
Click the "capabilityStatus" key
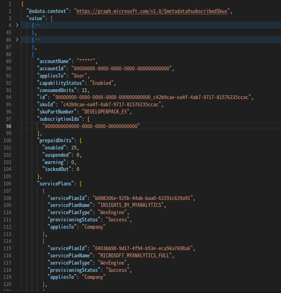click(61, 83)
